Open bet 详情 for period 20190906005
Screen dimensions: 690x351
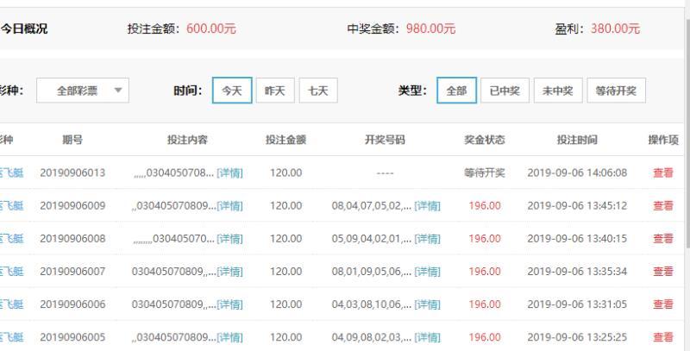click(229, 337)
